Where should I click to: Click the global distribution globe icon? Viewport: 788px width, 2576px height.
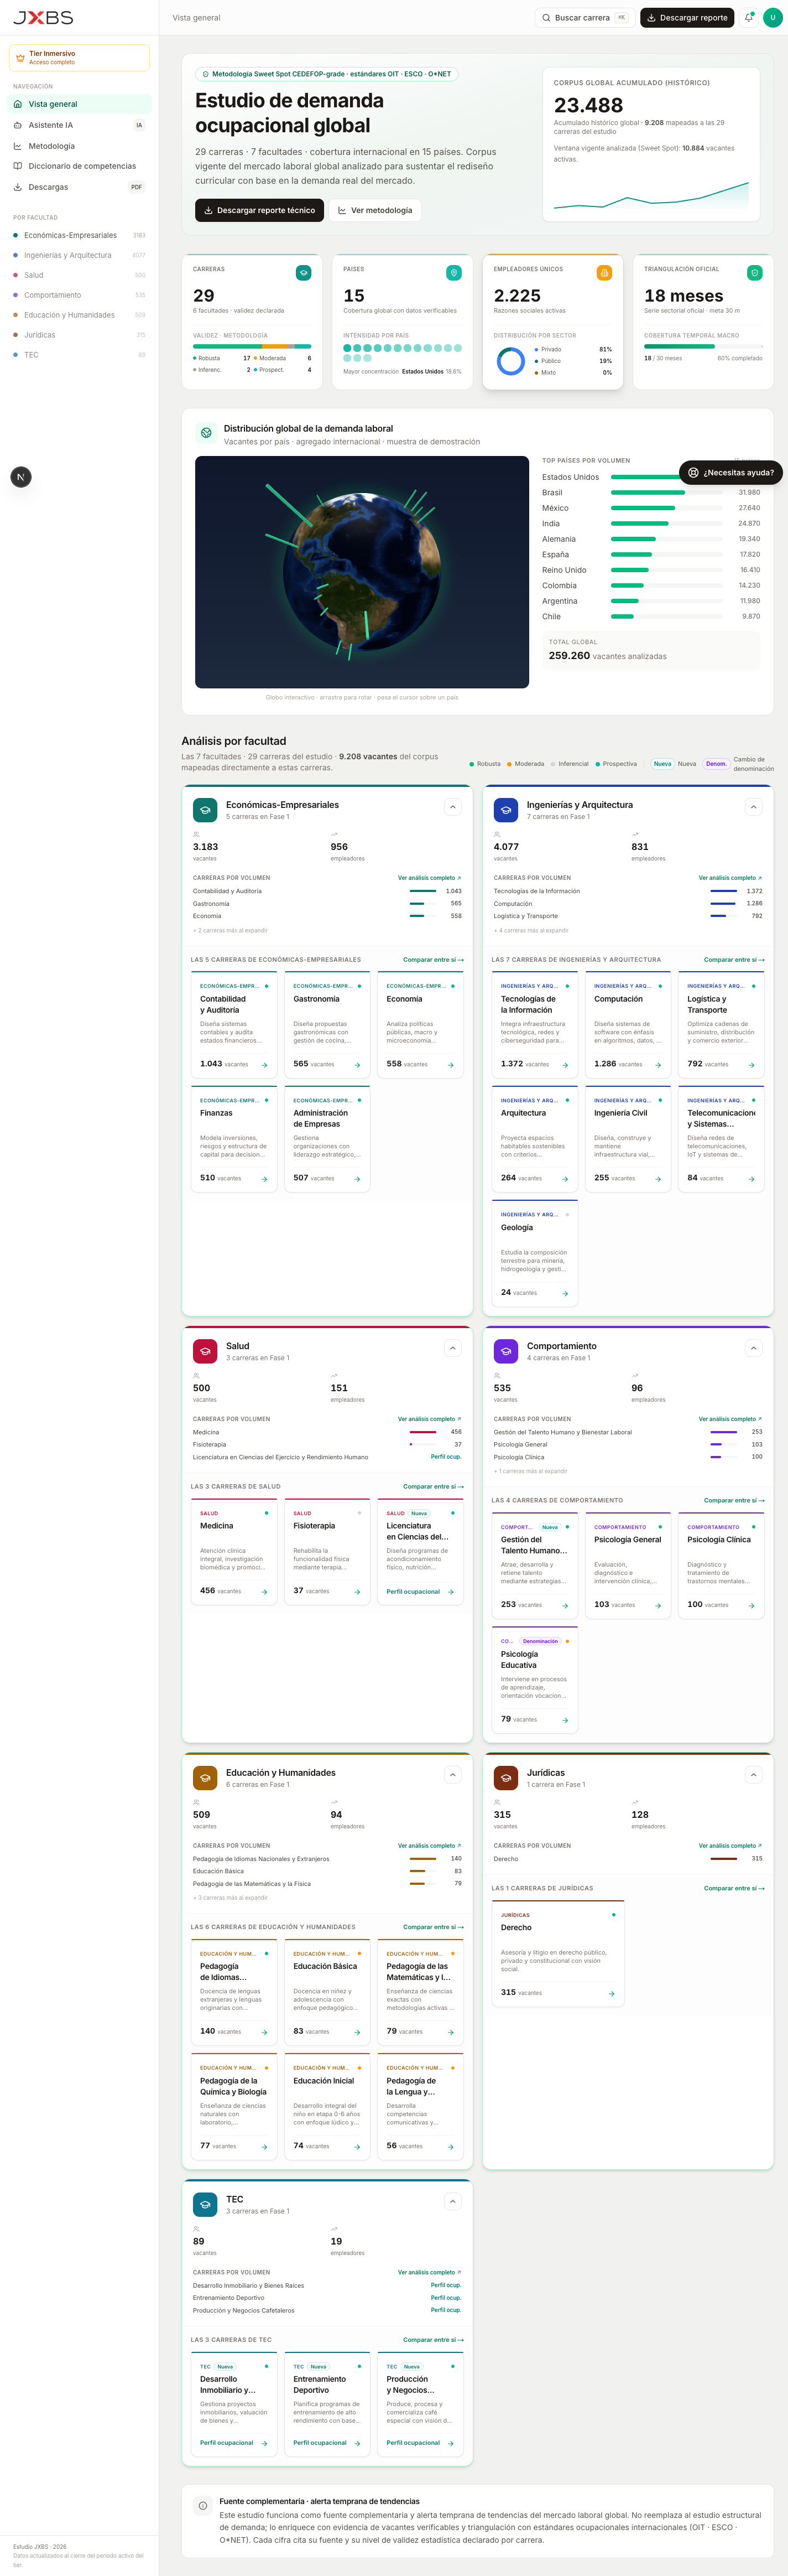coord(206,433)
